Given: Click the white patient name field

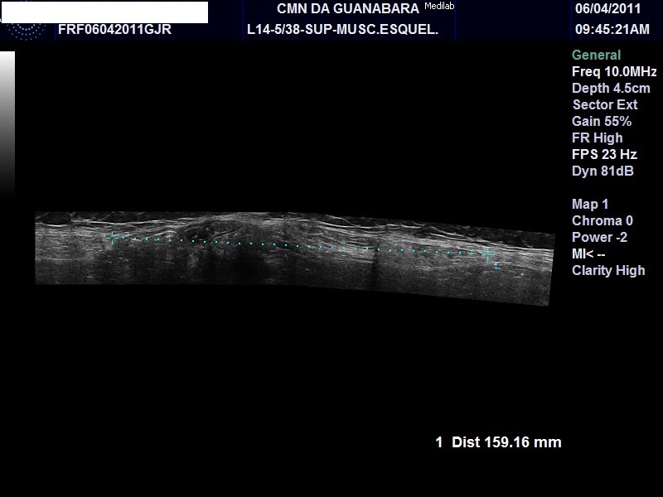Looking at the screenshot, I should [x=104, y=12].
